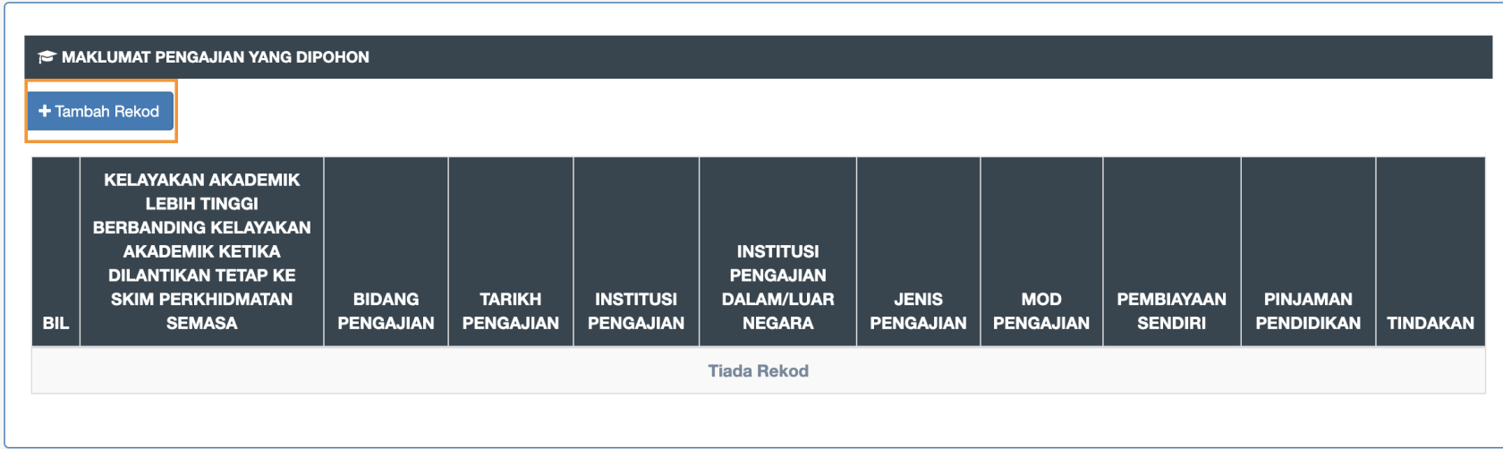Select the Institusi Pengajian column header

tap(636, 310)
